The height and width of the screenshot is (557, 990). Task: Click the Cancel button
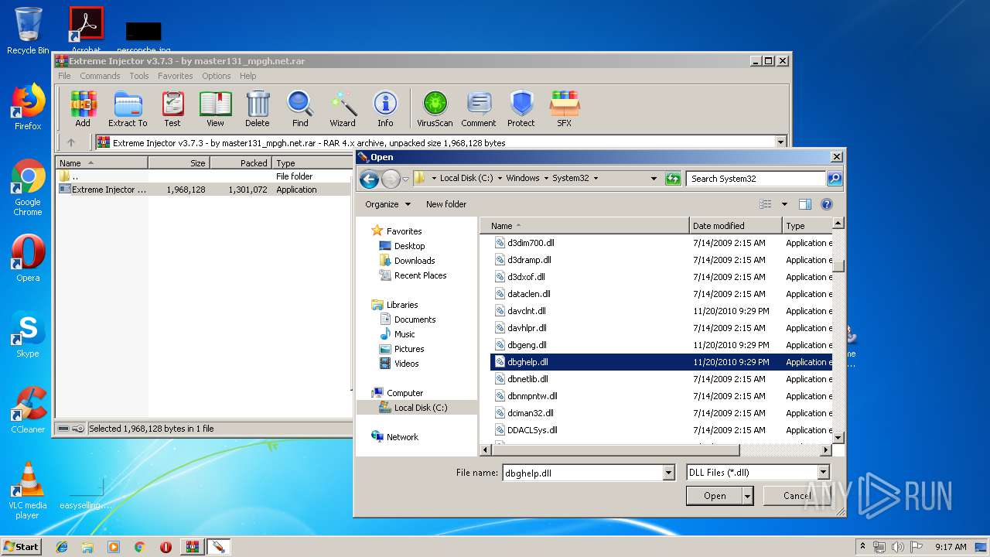tap(797, 496)
